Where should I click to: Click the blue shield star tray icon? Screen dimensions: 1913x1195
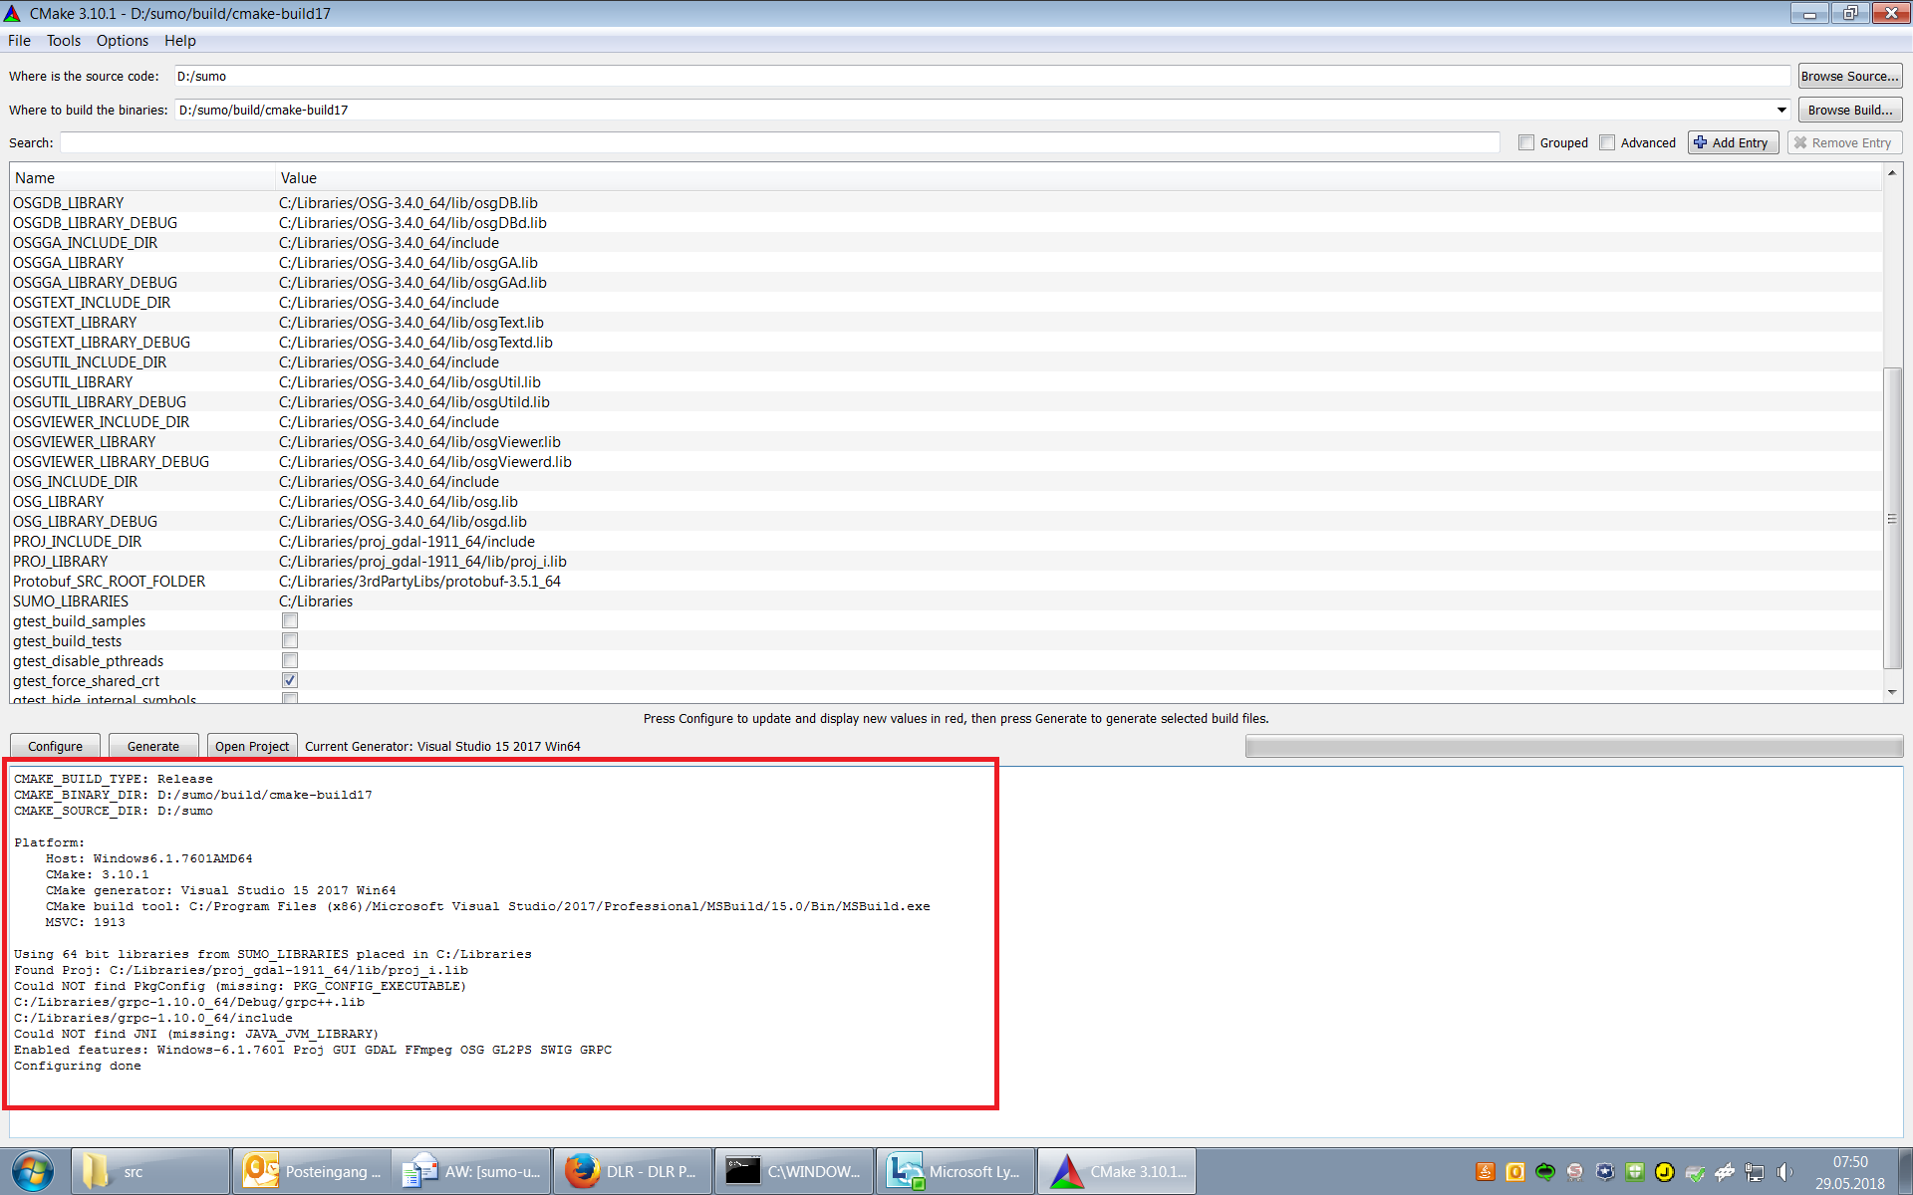point(1605,1172)
